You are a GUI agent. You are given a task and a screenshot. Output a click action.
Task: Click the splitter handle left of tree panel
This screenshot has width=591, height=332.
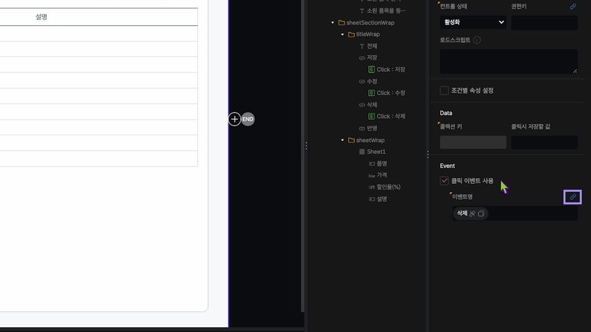(307, 146)
